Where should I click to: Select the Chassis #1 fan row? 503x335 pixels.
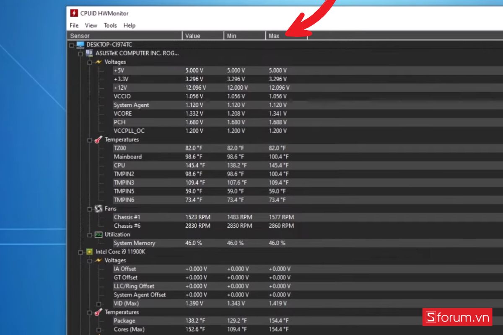[x=308, y=217]
